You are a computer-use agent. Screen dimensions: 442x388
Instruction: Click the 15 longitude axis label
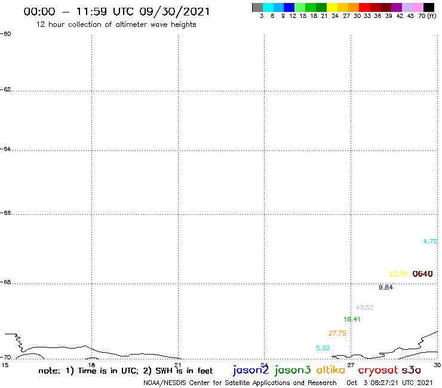[x=5, y=365]
